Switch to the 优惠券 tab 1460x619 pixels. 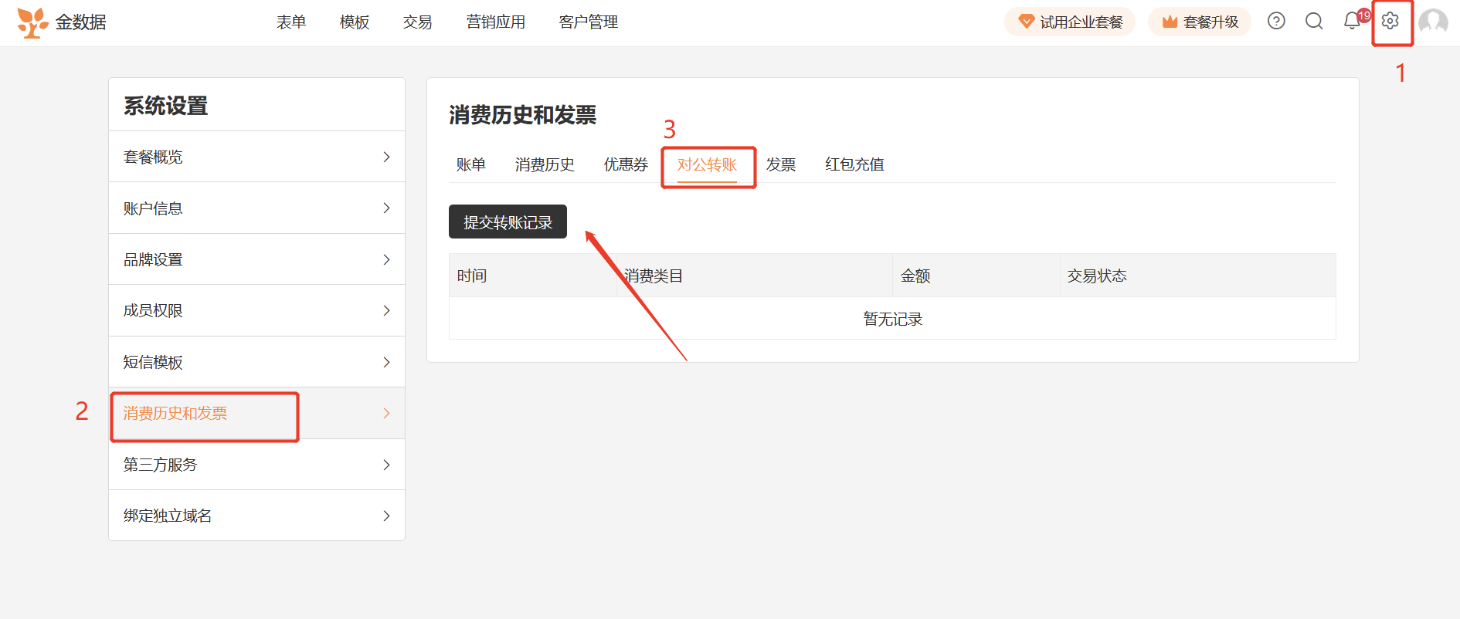(626, 164)
